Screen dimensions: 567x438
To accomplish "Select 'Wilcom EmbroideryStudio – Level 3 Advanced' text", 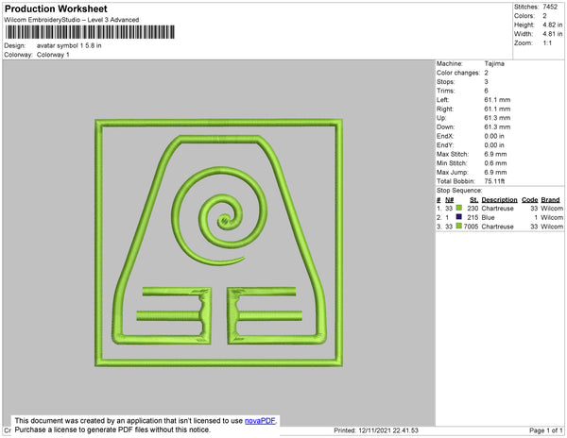I will [x=72, y=20].
